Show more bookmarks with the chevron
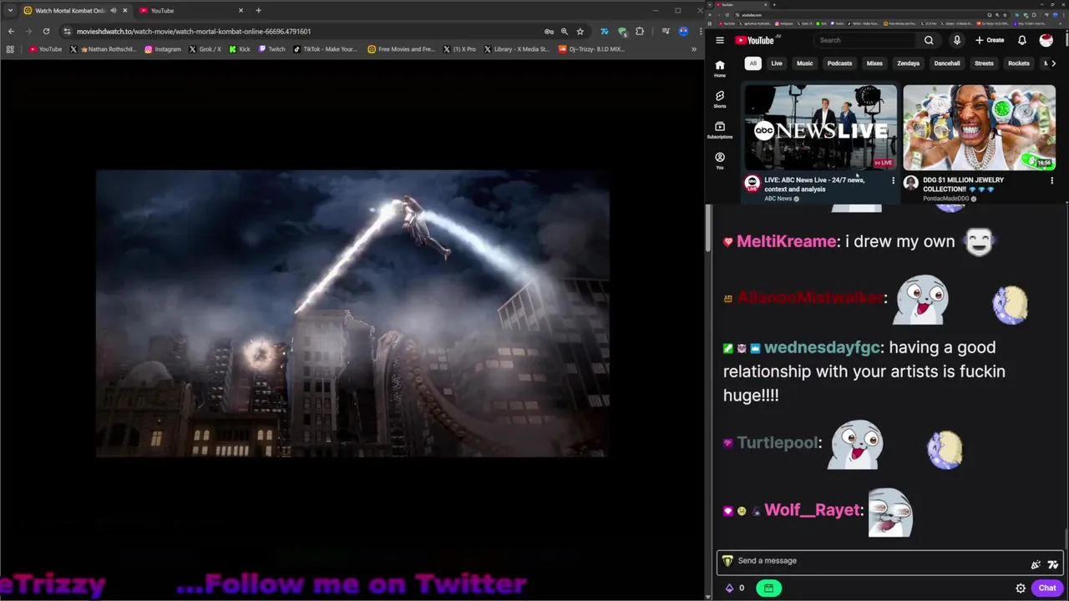Image resolution: width=1069 pixels, height=601 pixels. click(693, 49)
